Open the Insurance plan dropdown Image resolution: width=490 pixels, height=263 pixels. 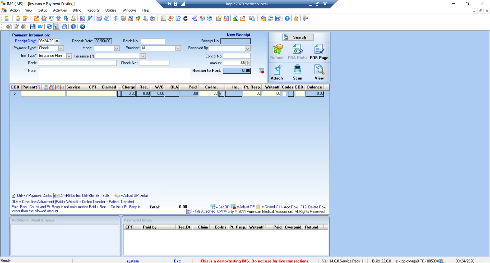[x=142, y=56]
